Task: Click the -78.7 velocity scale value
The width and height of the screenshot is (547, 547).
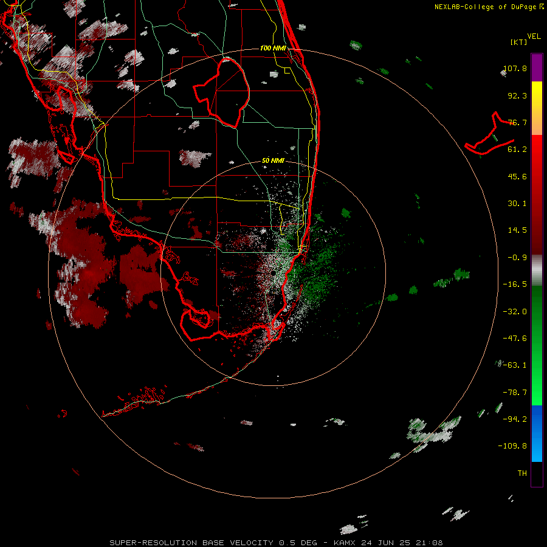Action: click(x=515, y=393)
